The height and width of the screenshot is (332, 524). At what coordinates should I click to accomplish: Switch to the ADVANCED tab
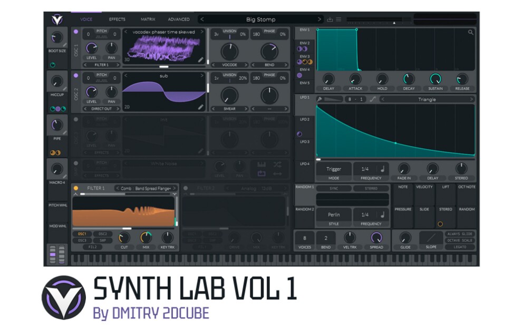(179, 19)
